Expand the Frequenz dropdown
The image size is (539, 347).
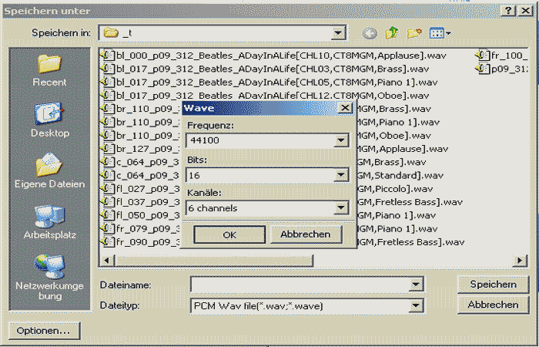[x=340, y=141]
